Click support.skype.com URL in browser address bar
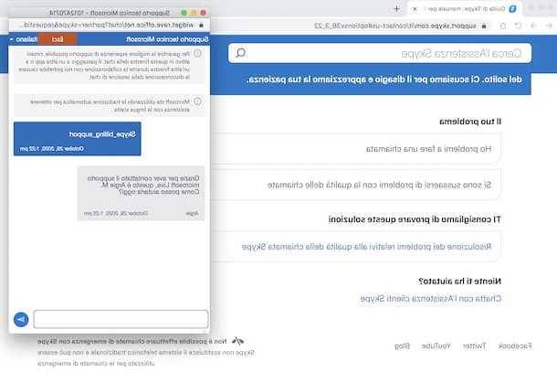Image resolution: width=557 pixels, height=382 pixels. pyautogui.click(x=395, y=26)
